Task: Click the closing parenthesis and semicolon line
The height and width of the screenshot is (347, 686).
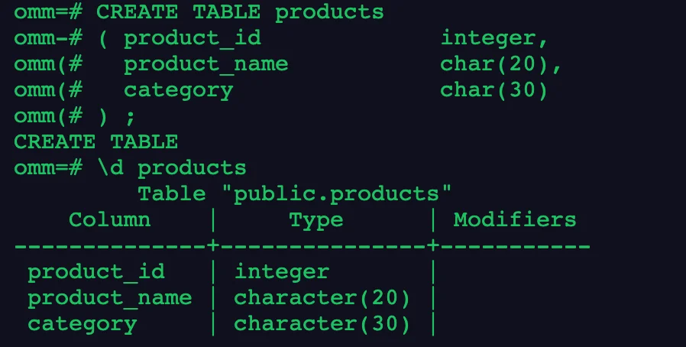Action: [117, 116]
